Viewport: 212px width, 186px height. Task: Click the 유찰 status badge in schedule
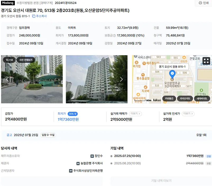(209, 164)
